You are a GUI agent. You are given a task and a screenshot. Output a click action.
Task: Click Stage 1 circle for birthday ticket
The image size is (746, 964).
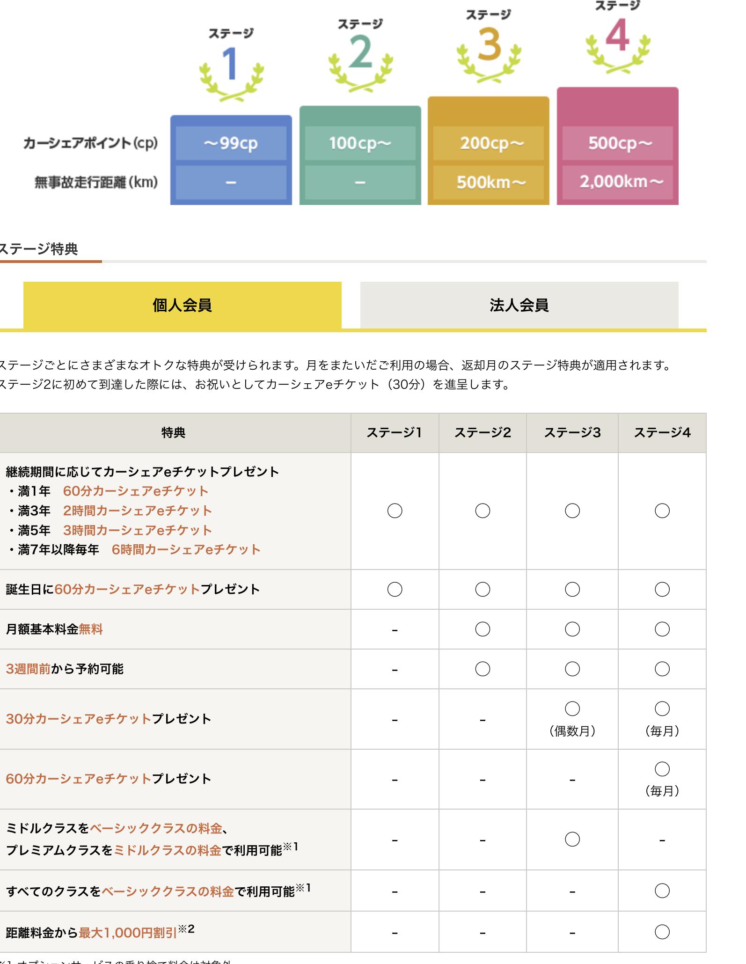tap(395, 590)
